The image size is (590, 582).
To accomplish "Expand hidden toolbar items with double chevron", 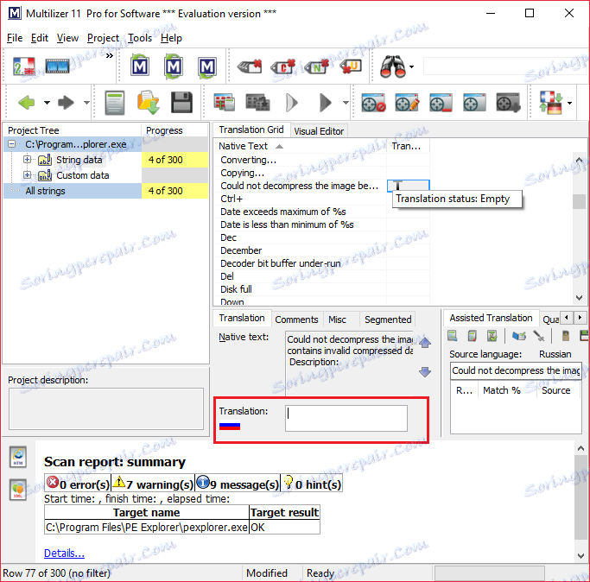I will [x=109, y=56].
